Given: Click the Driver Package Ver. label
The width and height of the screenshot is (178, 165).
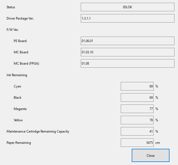Looking at the screenshot, I should coord(20,18).
